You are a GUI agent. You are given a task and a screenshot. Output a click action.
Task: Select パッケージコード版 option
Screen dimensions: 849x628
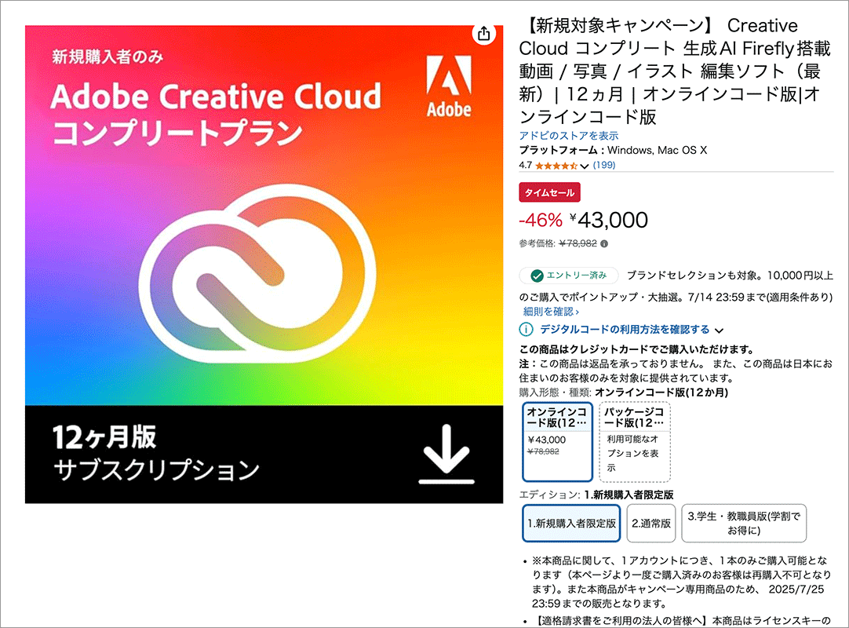click(635, 442)
